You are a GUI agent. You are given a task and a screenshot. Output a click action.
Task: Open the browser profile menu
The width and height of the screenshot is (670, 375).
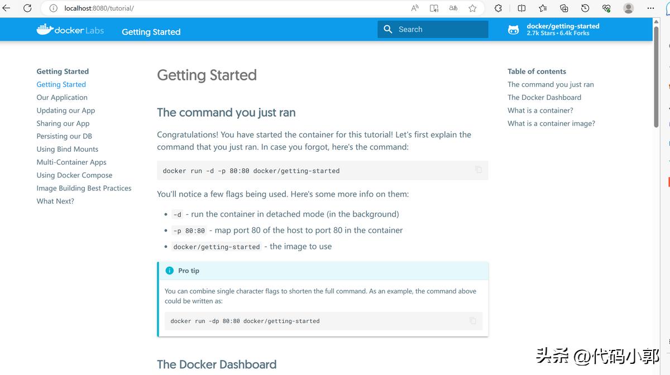click(628, 8)
